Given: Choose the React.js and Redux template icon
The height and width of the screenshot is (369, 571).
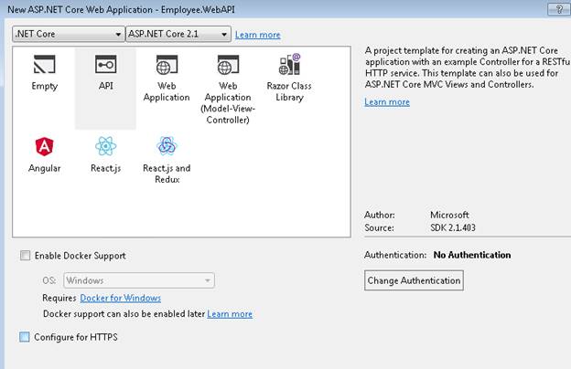Looking at the screenshot, I should 167,146.
